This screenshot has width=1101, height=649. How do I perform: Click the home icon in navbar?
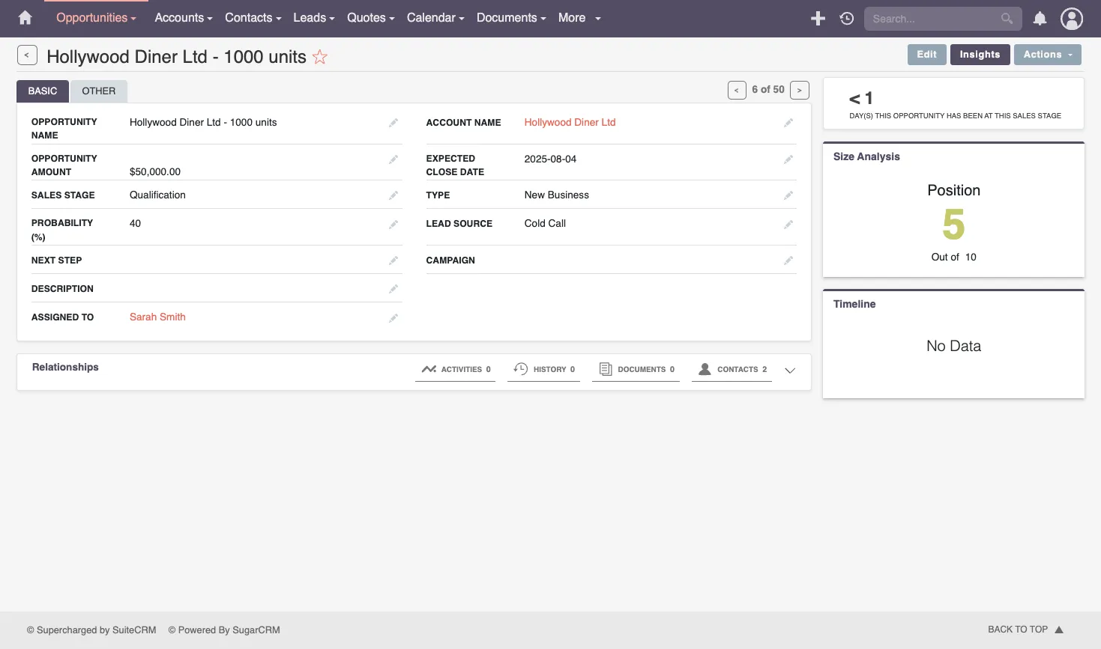(25, 18)
